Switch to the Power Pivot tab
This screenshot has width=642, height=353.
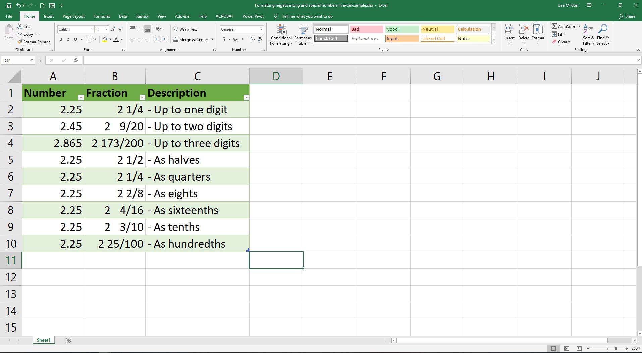253,16
